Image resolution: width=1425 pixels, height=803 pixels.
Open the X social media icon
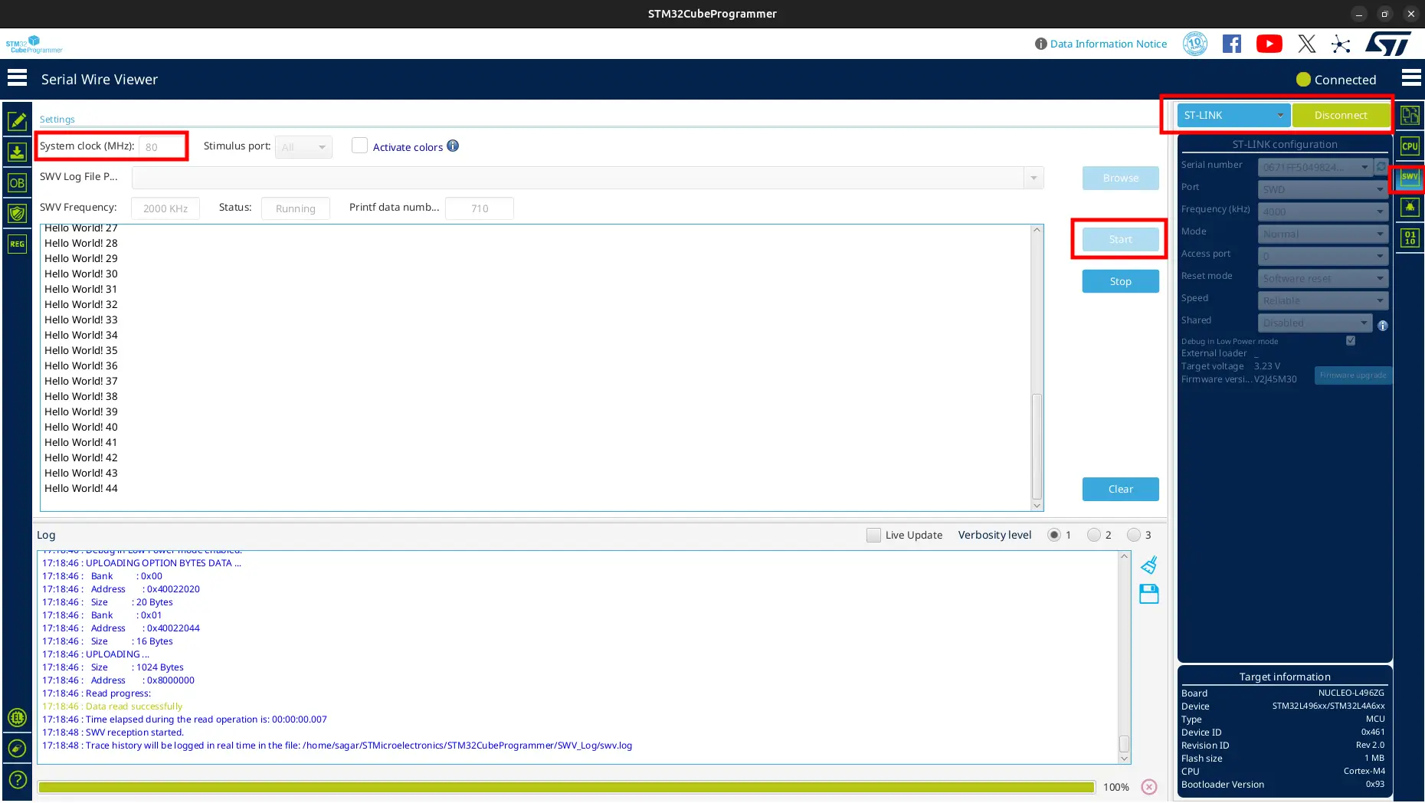(1307, 44)
